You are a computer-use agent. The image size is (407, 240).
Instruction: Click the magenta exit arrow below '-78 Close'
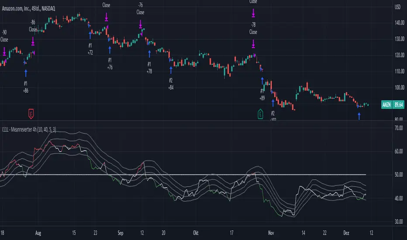click(x=253, y=44)
